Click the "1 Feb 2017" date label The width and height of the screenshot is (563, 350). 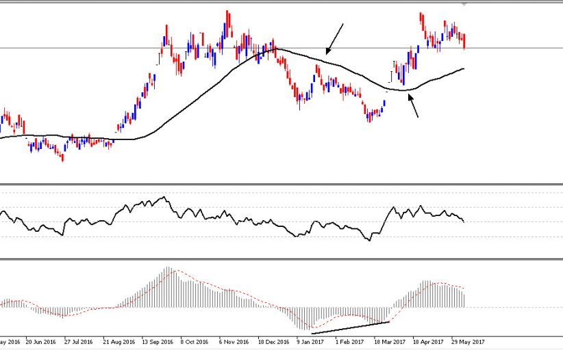tap(349, 342)
